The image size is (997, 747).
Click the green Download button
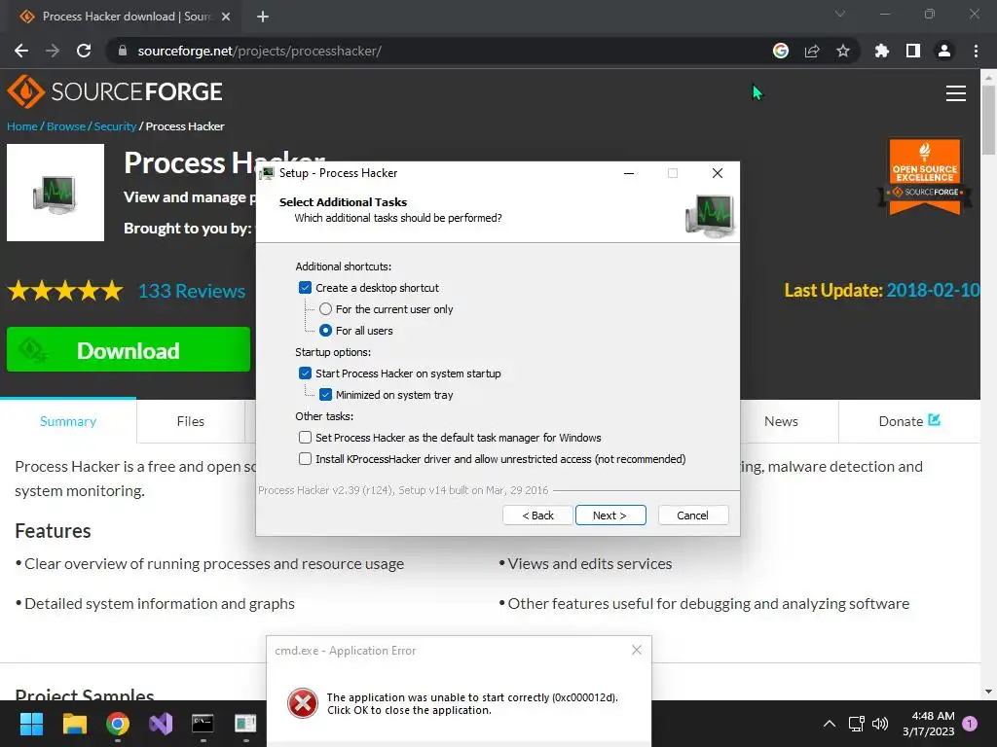[129, 349]
